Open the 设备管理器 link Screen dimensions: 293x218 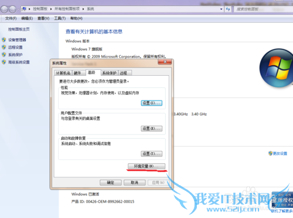click(17, 40)
